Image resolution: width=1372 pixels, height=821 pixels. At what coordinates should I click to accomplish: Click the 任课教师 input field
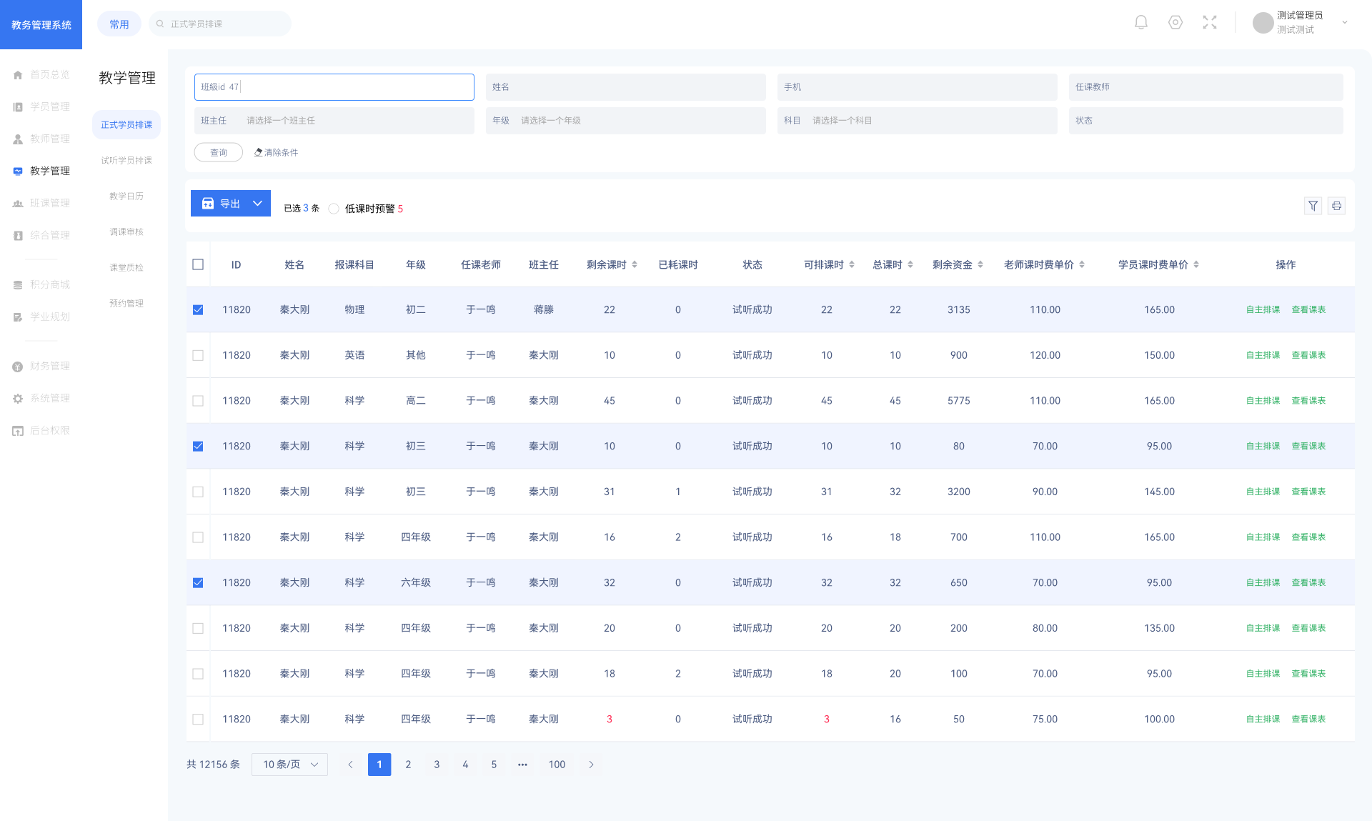click(x=1206, y=86)
